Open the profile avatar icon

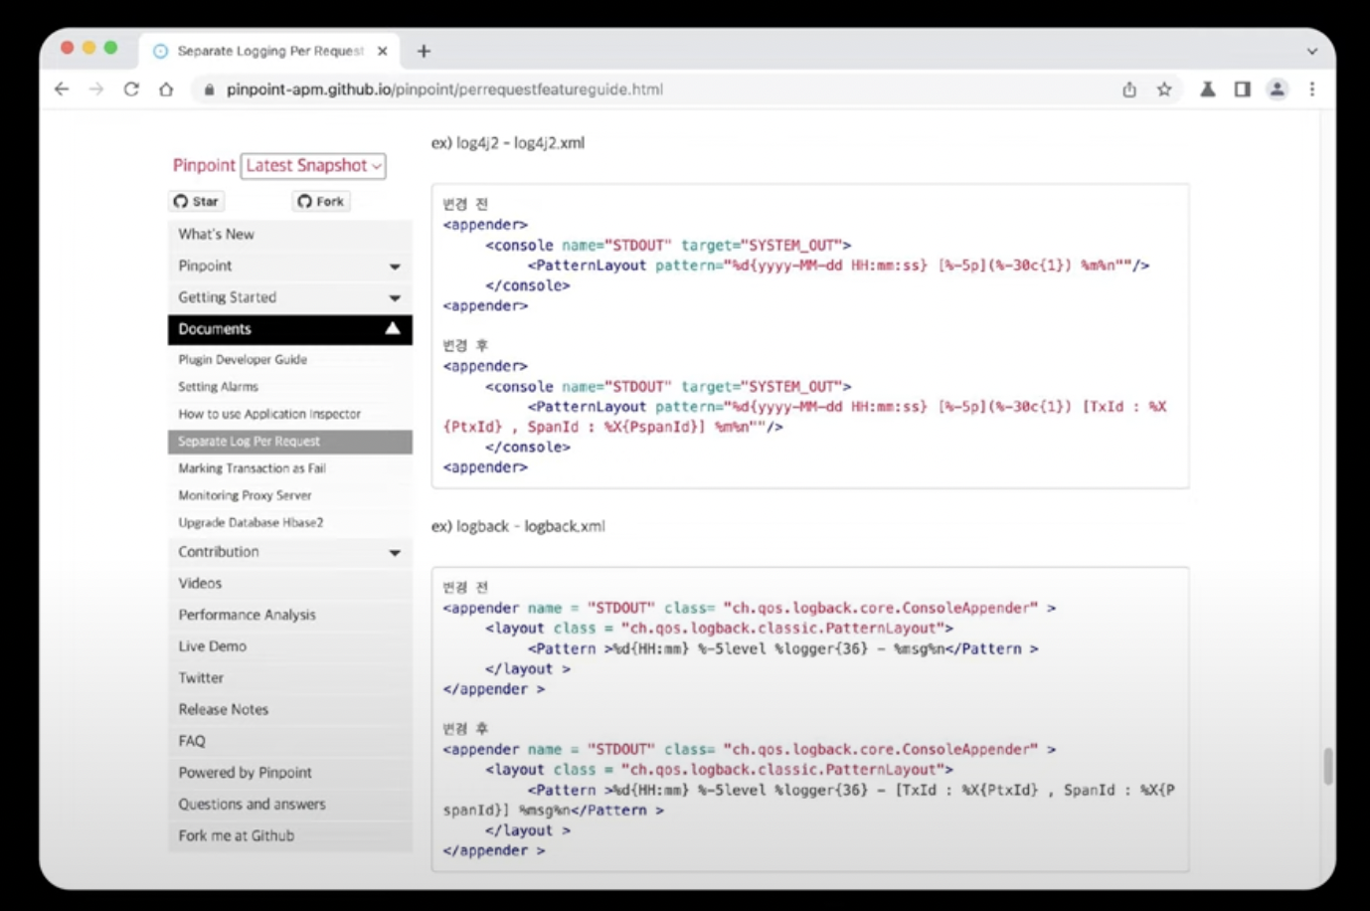point(1278,90)
